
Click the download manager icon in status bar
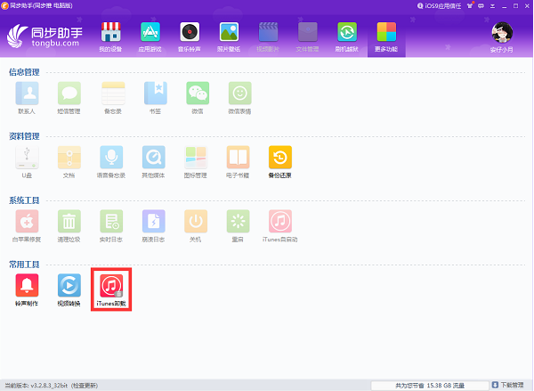click(495, 385)
